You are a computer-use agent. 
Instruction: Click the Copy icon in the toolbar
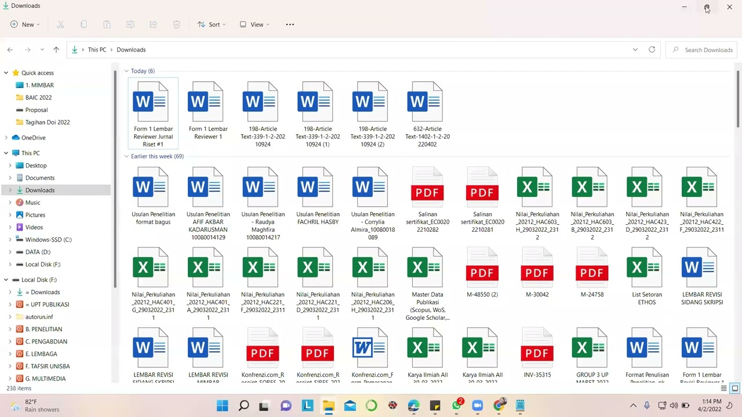pyautogui.click(x=83, y=24)
